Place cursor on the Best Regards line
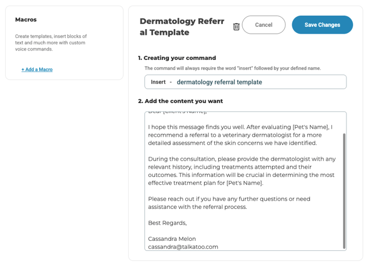The height and width of the screenshot is (270, 375). [167, 223]
